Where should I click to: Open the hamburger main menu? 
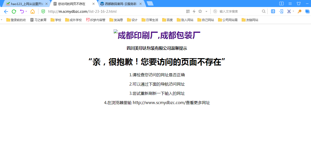pyautogui.click(x=290, y=4)
